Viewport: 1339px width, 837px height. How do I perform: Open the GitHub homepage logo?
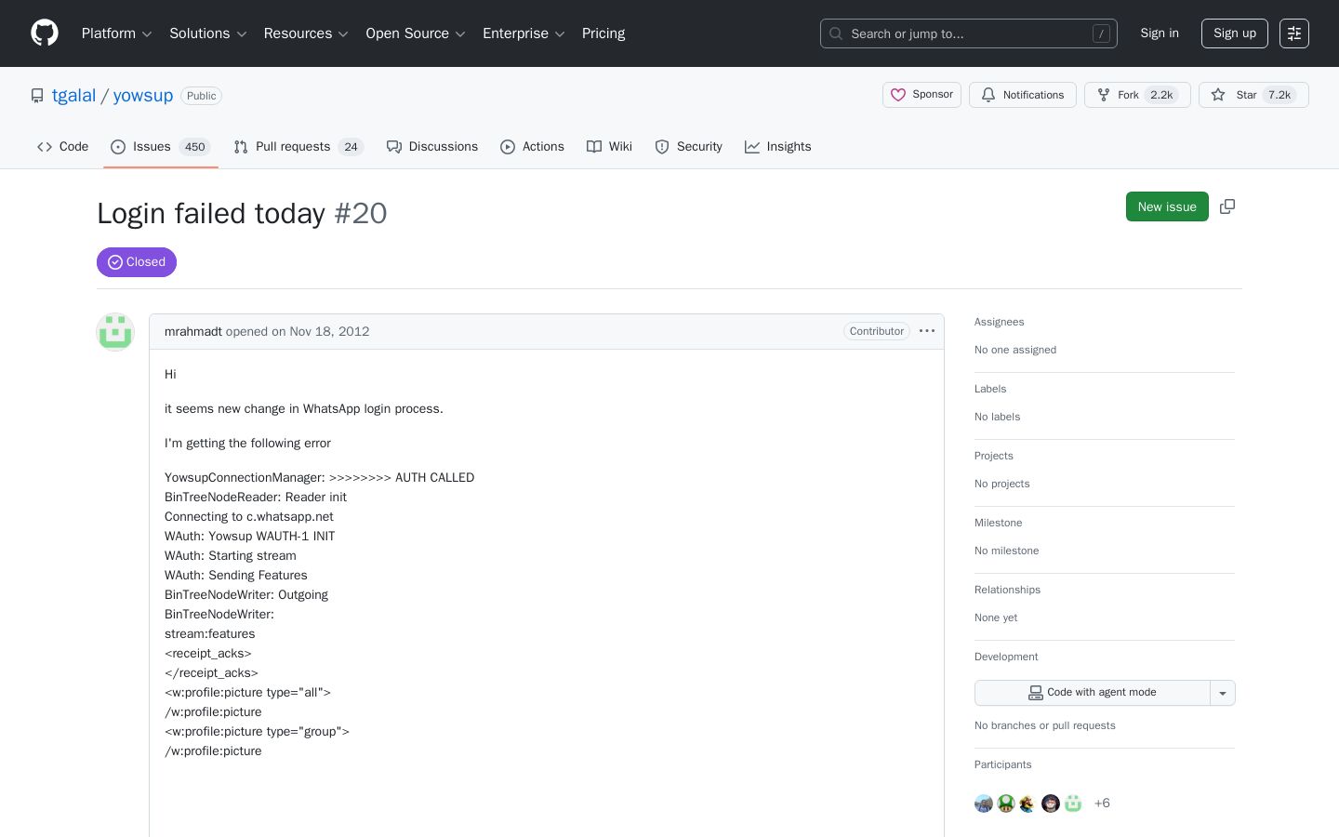coord(45,33)
